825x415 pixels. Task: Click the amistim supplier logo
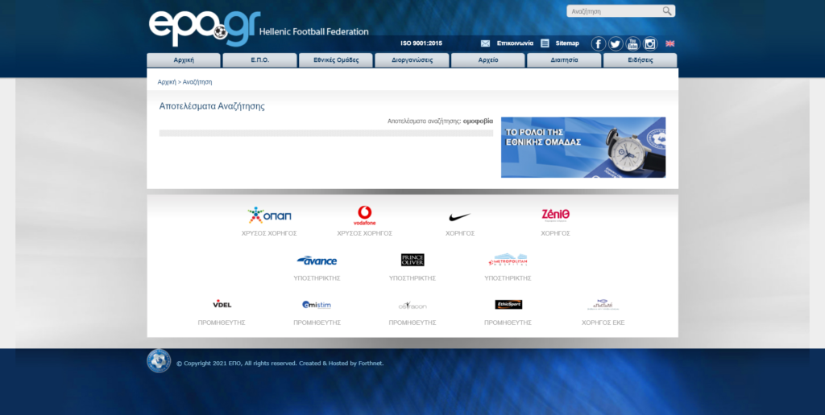point(317,305)
